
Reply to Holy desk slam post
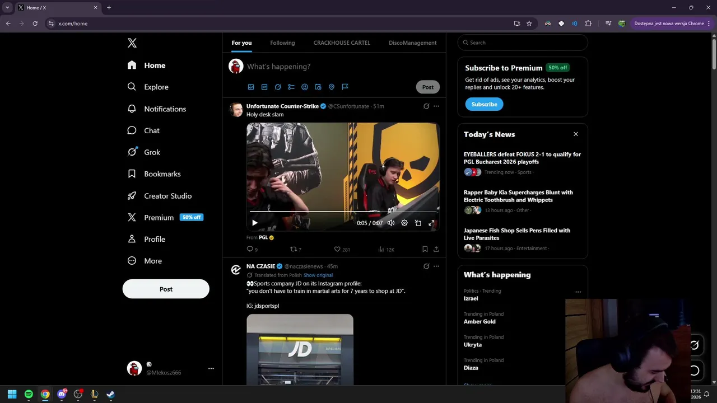(x=252, y=249)
